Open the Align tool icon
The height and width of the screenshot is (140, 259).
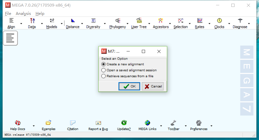[x=11, y=21]
